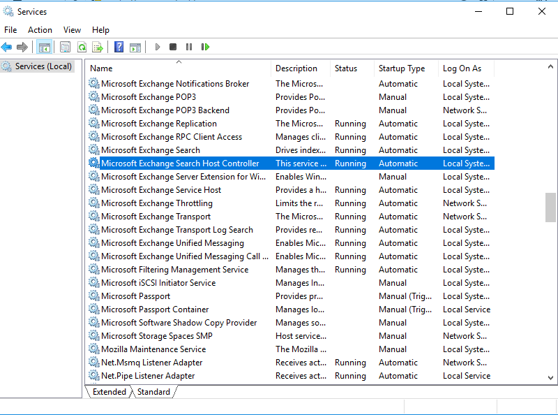Go back using the blue Back arrow
Screen dimensions: 558x415
tap(7, 47)
